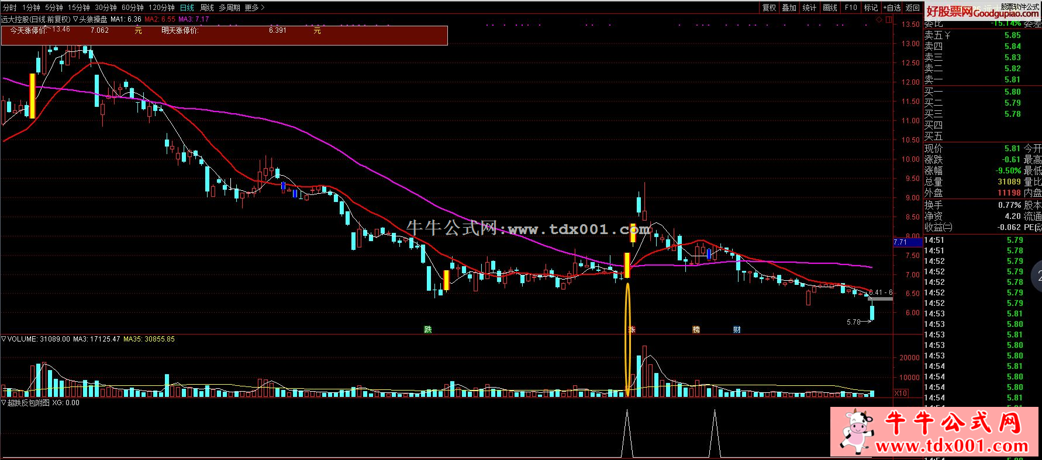The width and height of the screenshot is (1042, 460).
Task: Click the 涨跌 change value -0.61
Action: (1010, 159)
